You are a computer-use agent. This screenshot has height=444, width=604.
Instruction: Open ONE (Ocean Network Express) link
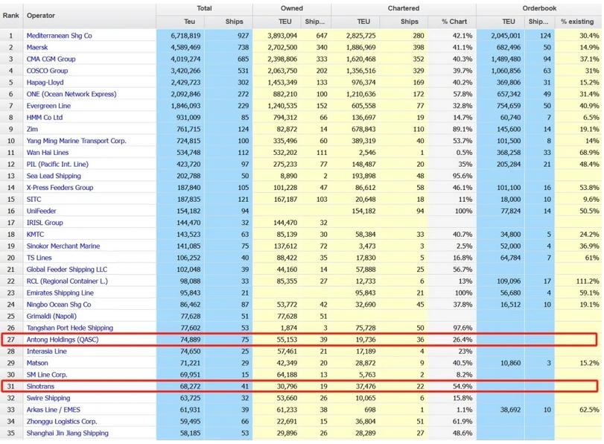71,94
